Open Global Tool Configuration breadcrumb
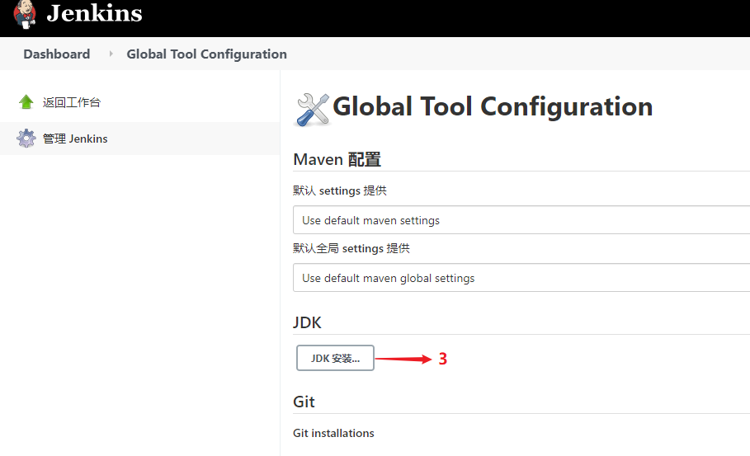The width and height of the screenshot is (750, 456). point(206,54)
